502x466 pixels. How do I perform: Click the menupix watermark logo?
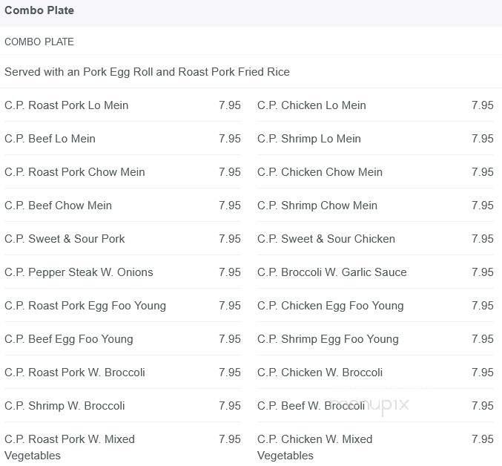pyautogui.click(x=370, y=405)
